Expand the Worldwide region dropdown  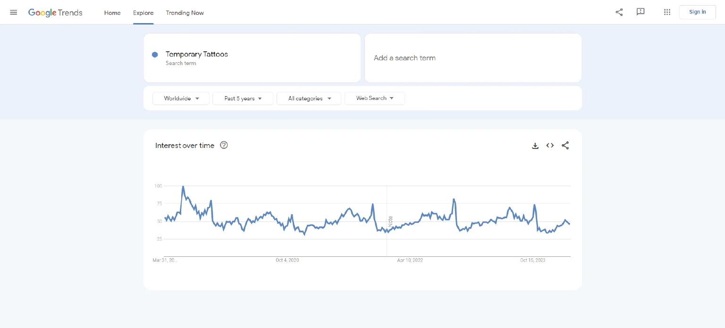click(181, 98)
